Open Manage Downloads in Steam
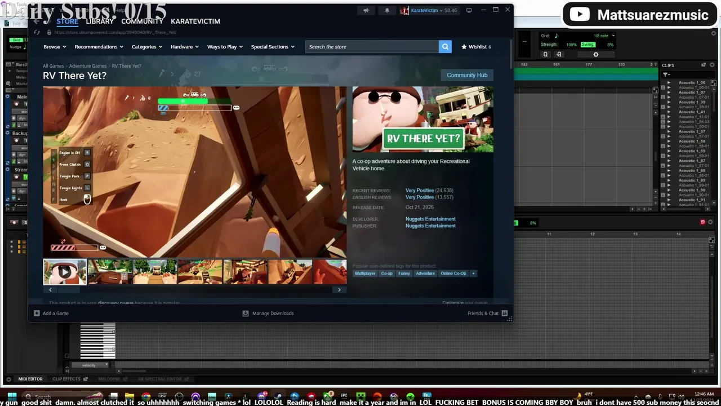The height and width of the screenshot is (406, 721). (x=268, y=314)
